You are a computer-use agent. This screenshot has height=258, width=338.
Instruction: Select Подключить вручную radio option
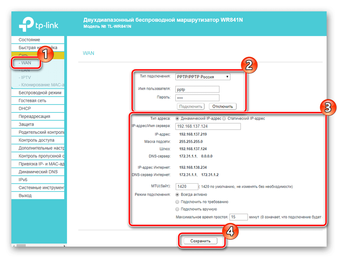178,209
